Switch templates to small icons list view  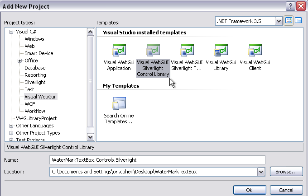point(298,20)
